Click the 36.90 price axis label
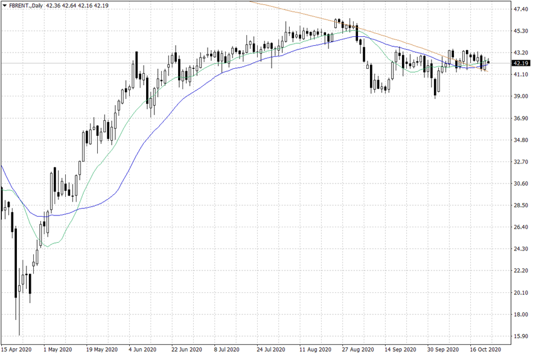The image size is (533, 355). tap(521, 118)
